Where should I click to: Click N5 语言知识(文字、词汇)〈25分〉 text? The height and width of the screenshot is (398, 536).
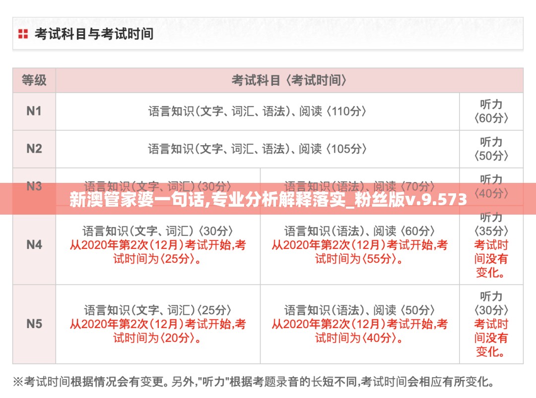(x=158, y=310)
